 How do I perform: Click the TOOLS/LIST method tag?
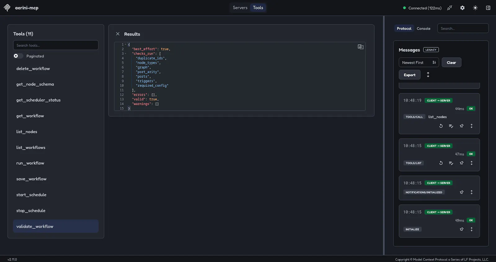point(414,163)
